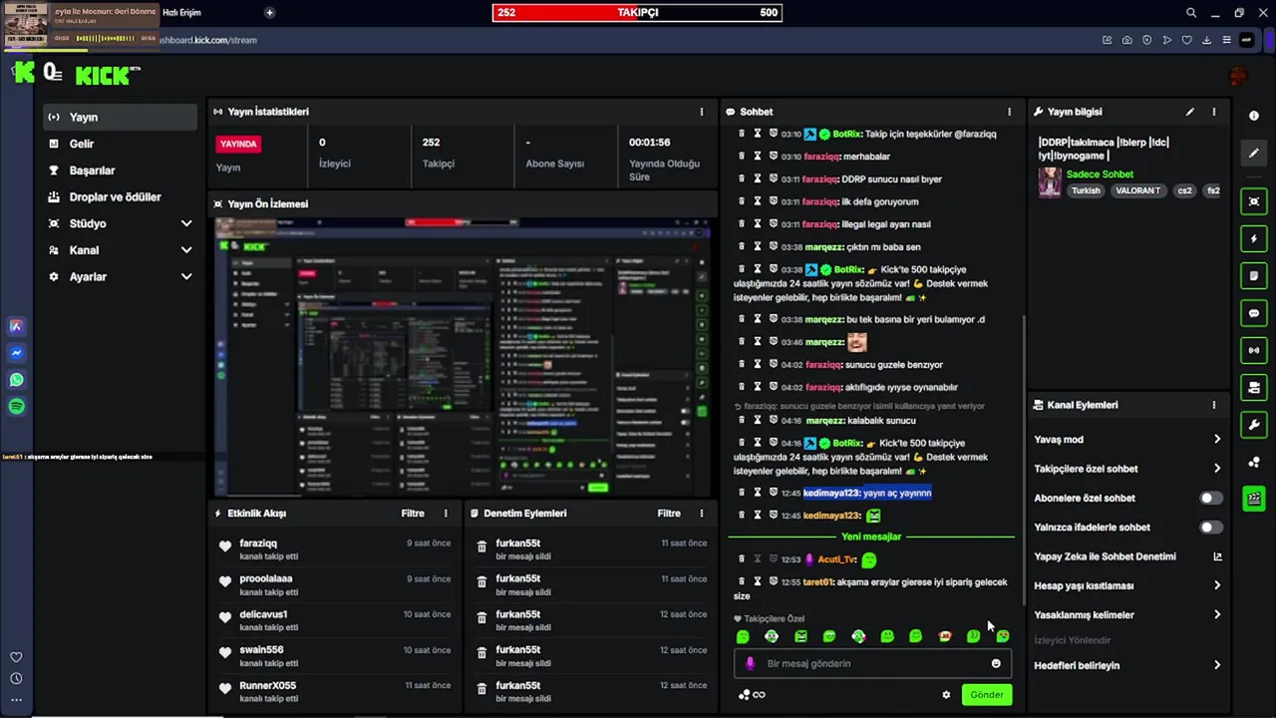Open Messenger from browser sidebar
The width and height of the screenshot is (1276, 718).
pos(17,353)
